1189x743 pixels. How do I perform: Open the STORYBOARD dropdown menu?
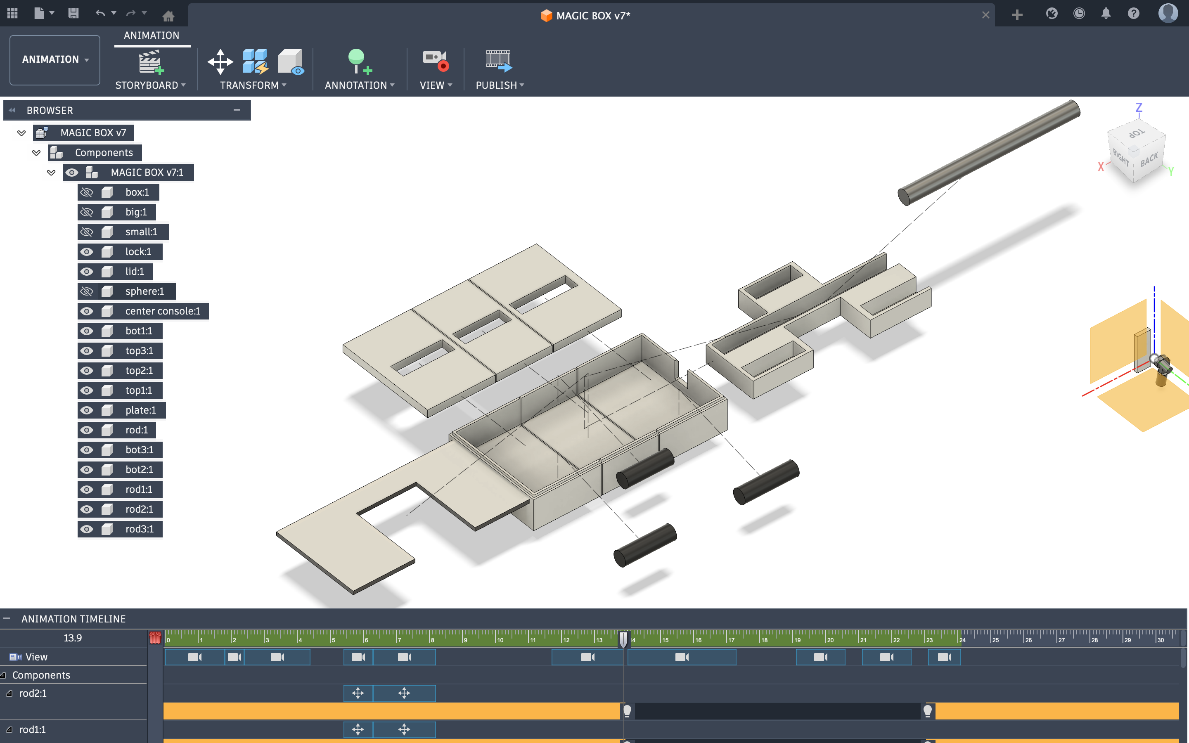[150, 85]
